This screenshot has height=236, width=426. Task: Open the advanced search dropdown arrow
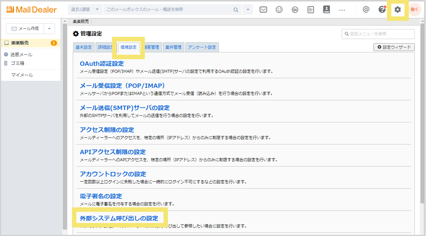[248, 9]
